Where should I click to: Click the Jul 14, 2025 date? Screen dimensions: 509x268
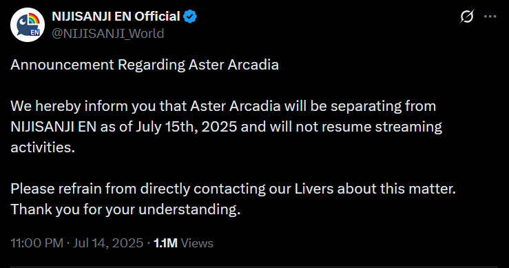coord(108,243)
